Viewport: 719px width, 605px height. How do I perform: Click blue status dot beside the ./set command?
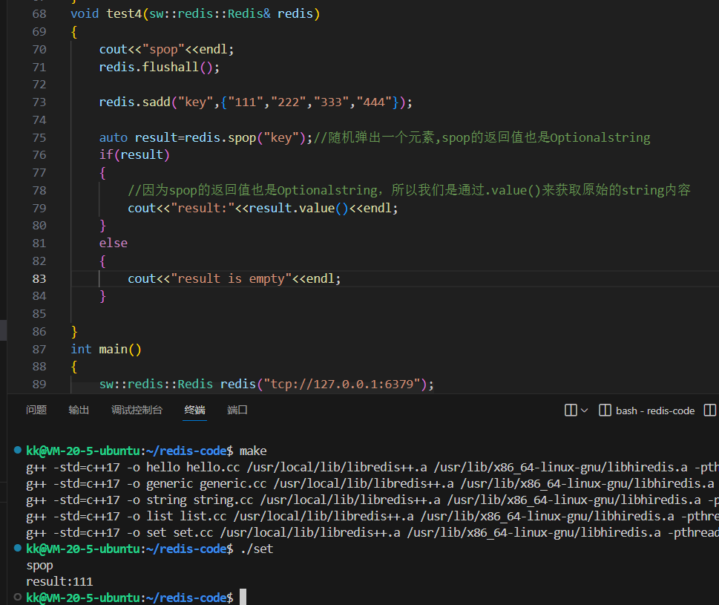[x=18, y=549]
